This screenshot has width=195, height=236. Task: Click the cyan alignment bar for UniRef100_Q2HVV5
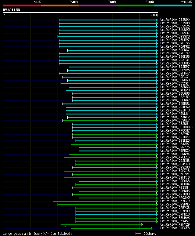[x=112, y=70]
